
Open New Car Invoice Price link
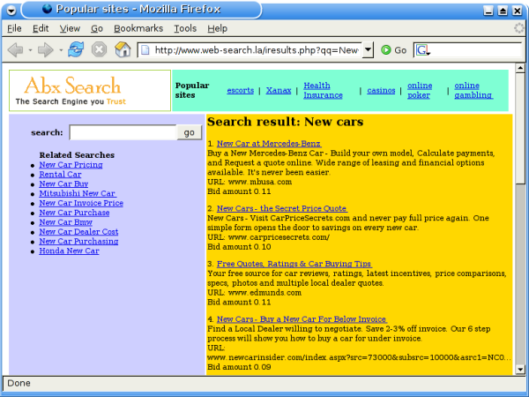[x=81, y=203]
